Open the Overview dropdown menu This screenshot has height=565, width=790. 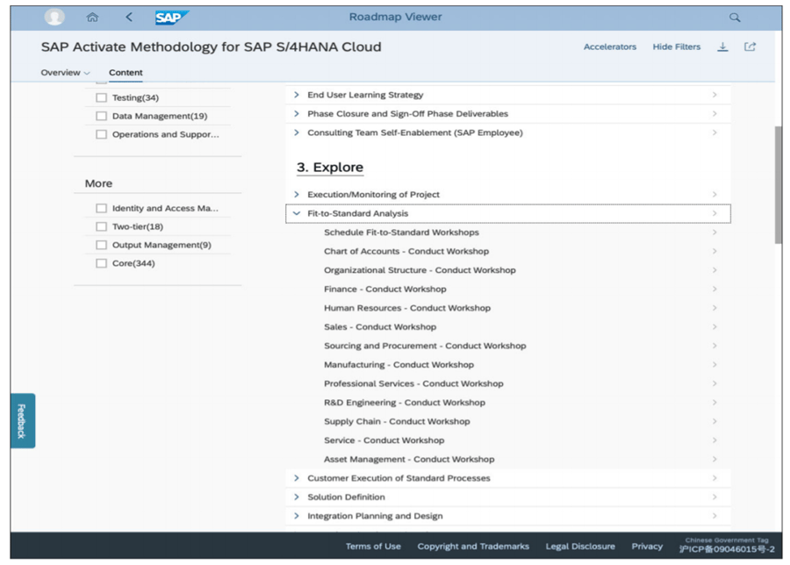(62, 73)
